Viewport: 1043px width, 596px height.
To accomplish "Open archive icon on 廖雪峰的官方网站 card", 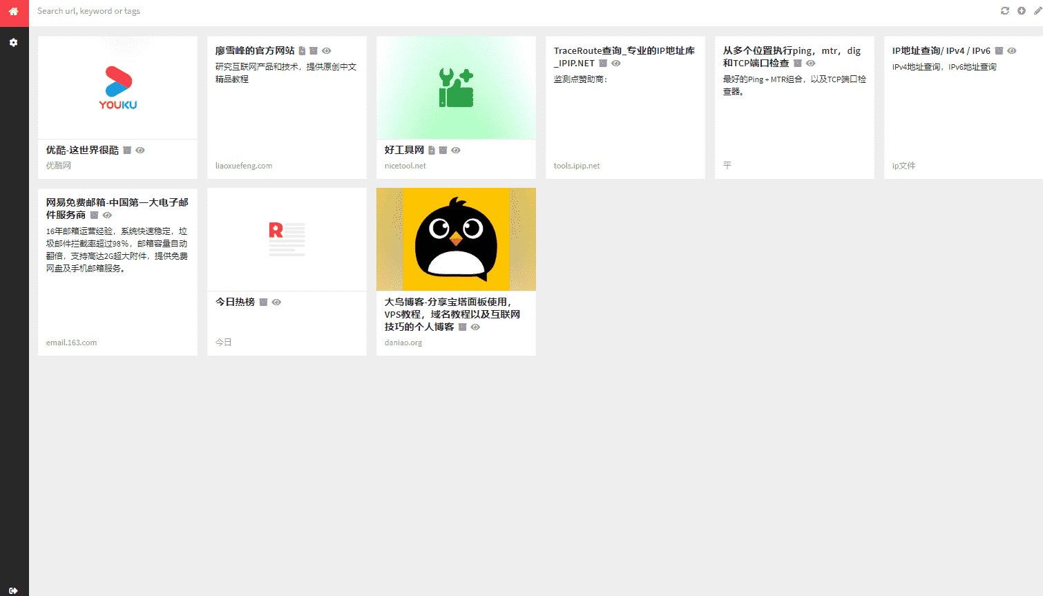I will coord(314,50).
